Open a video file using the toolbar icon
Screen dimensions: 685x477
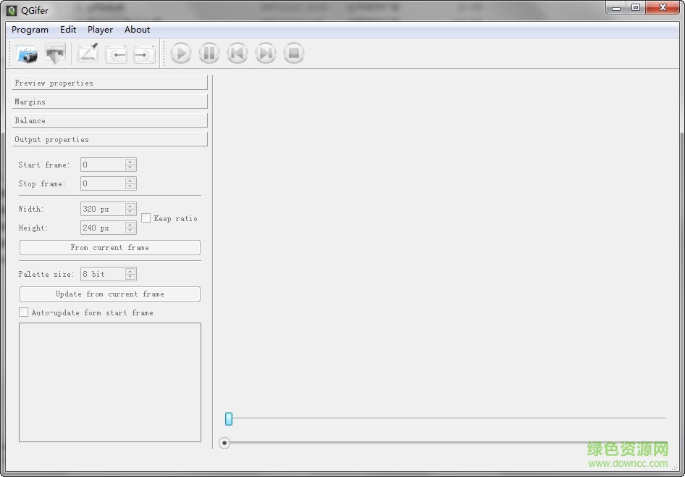pos(28,53)
